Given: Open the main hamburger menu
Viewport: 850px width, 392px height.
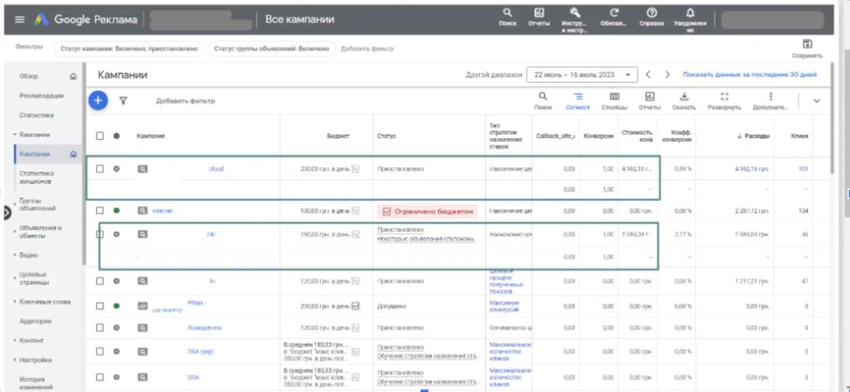Looking at the screenshot, I should tap(20, 20).
